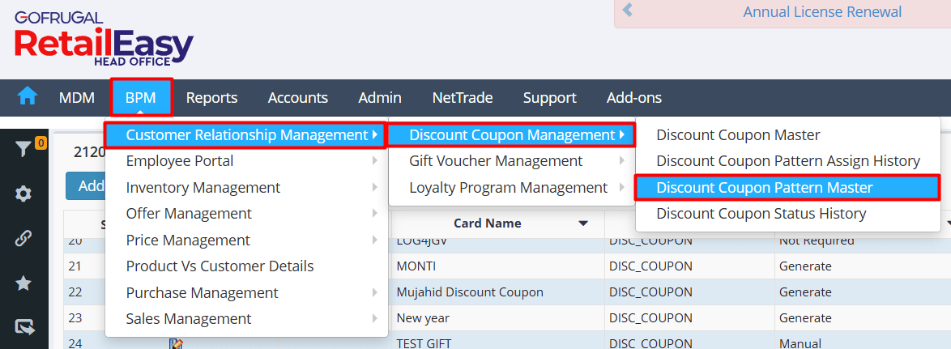Expand Offer Management submenu

[246, 214]
